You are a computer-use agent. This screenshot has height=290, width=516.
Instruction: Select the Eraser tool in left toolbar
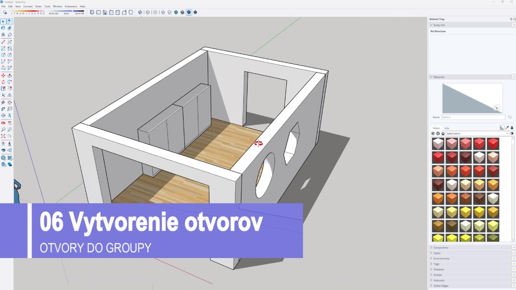click(x=10, y=28)
